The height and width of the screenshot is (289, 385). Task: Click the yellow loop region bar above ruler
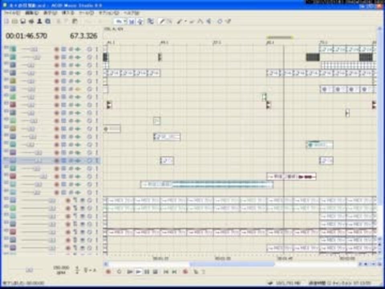tap(280, 37)
